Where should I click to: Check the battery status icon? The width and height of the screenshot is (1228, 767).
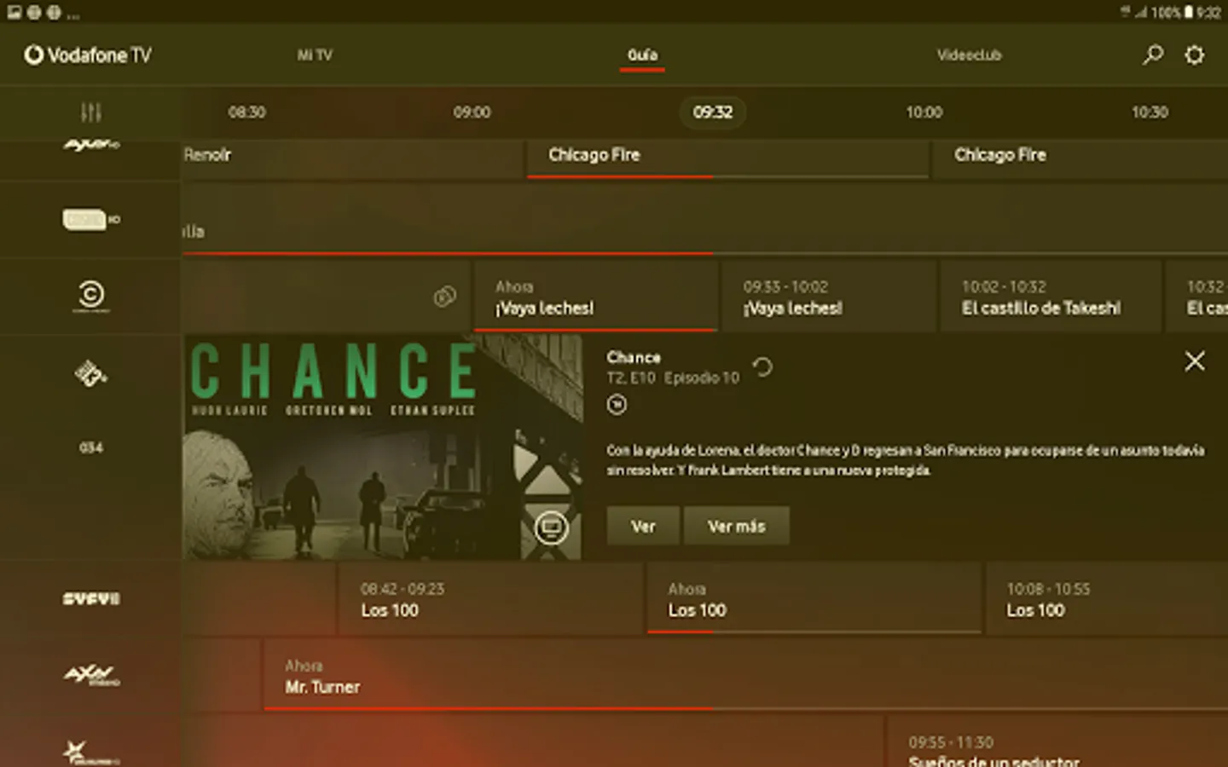pos(1188,12)
